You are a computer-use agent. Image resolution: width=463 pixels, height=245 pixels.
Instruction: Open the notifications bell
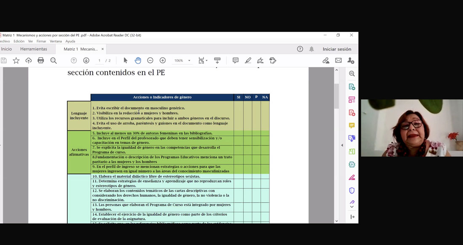point(311,49)
